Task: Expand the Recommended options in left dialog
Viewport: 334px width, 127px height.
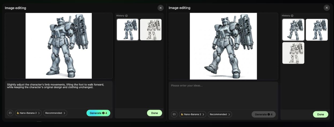Action: point(55,113)
